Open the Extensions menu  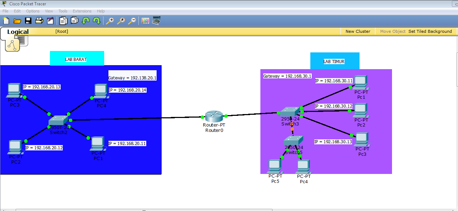pyautogui.click(x=82, y=11)
